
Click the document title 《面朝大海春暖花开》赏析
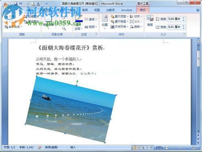pos(71,48)
